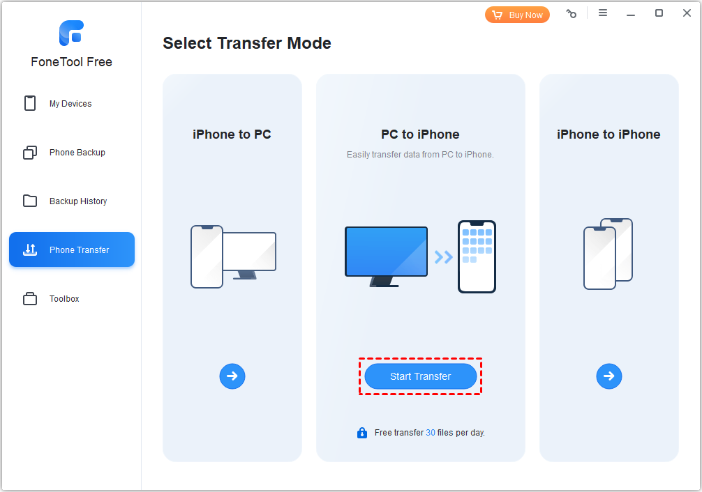
Task: Click arrow button under iPhone to PC
Action: point(232,376)
